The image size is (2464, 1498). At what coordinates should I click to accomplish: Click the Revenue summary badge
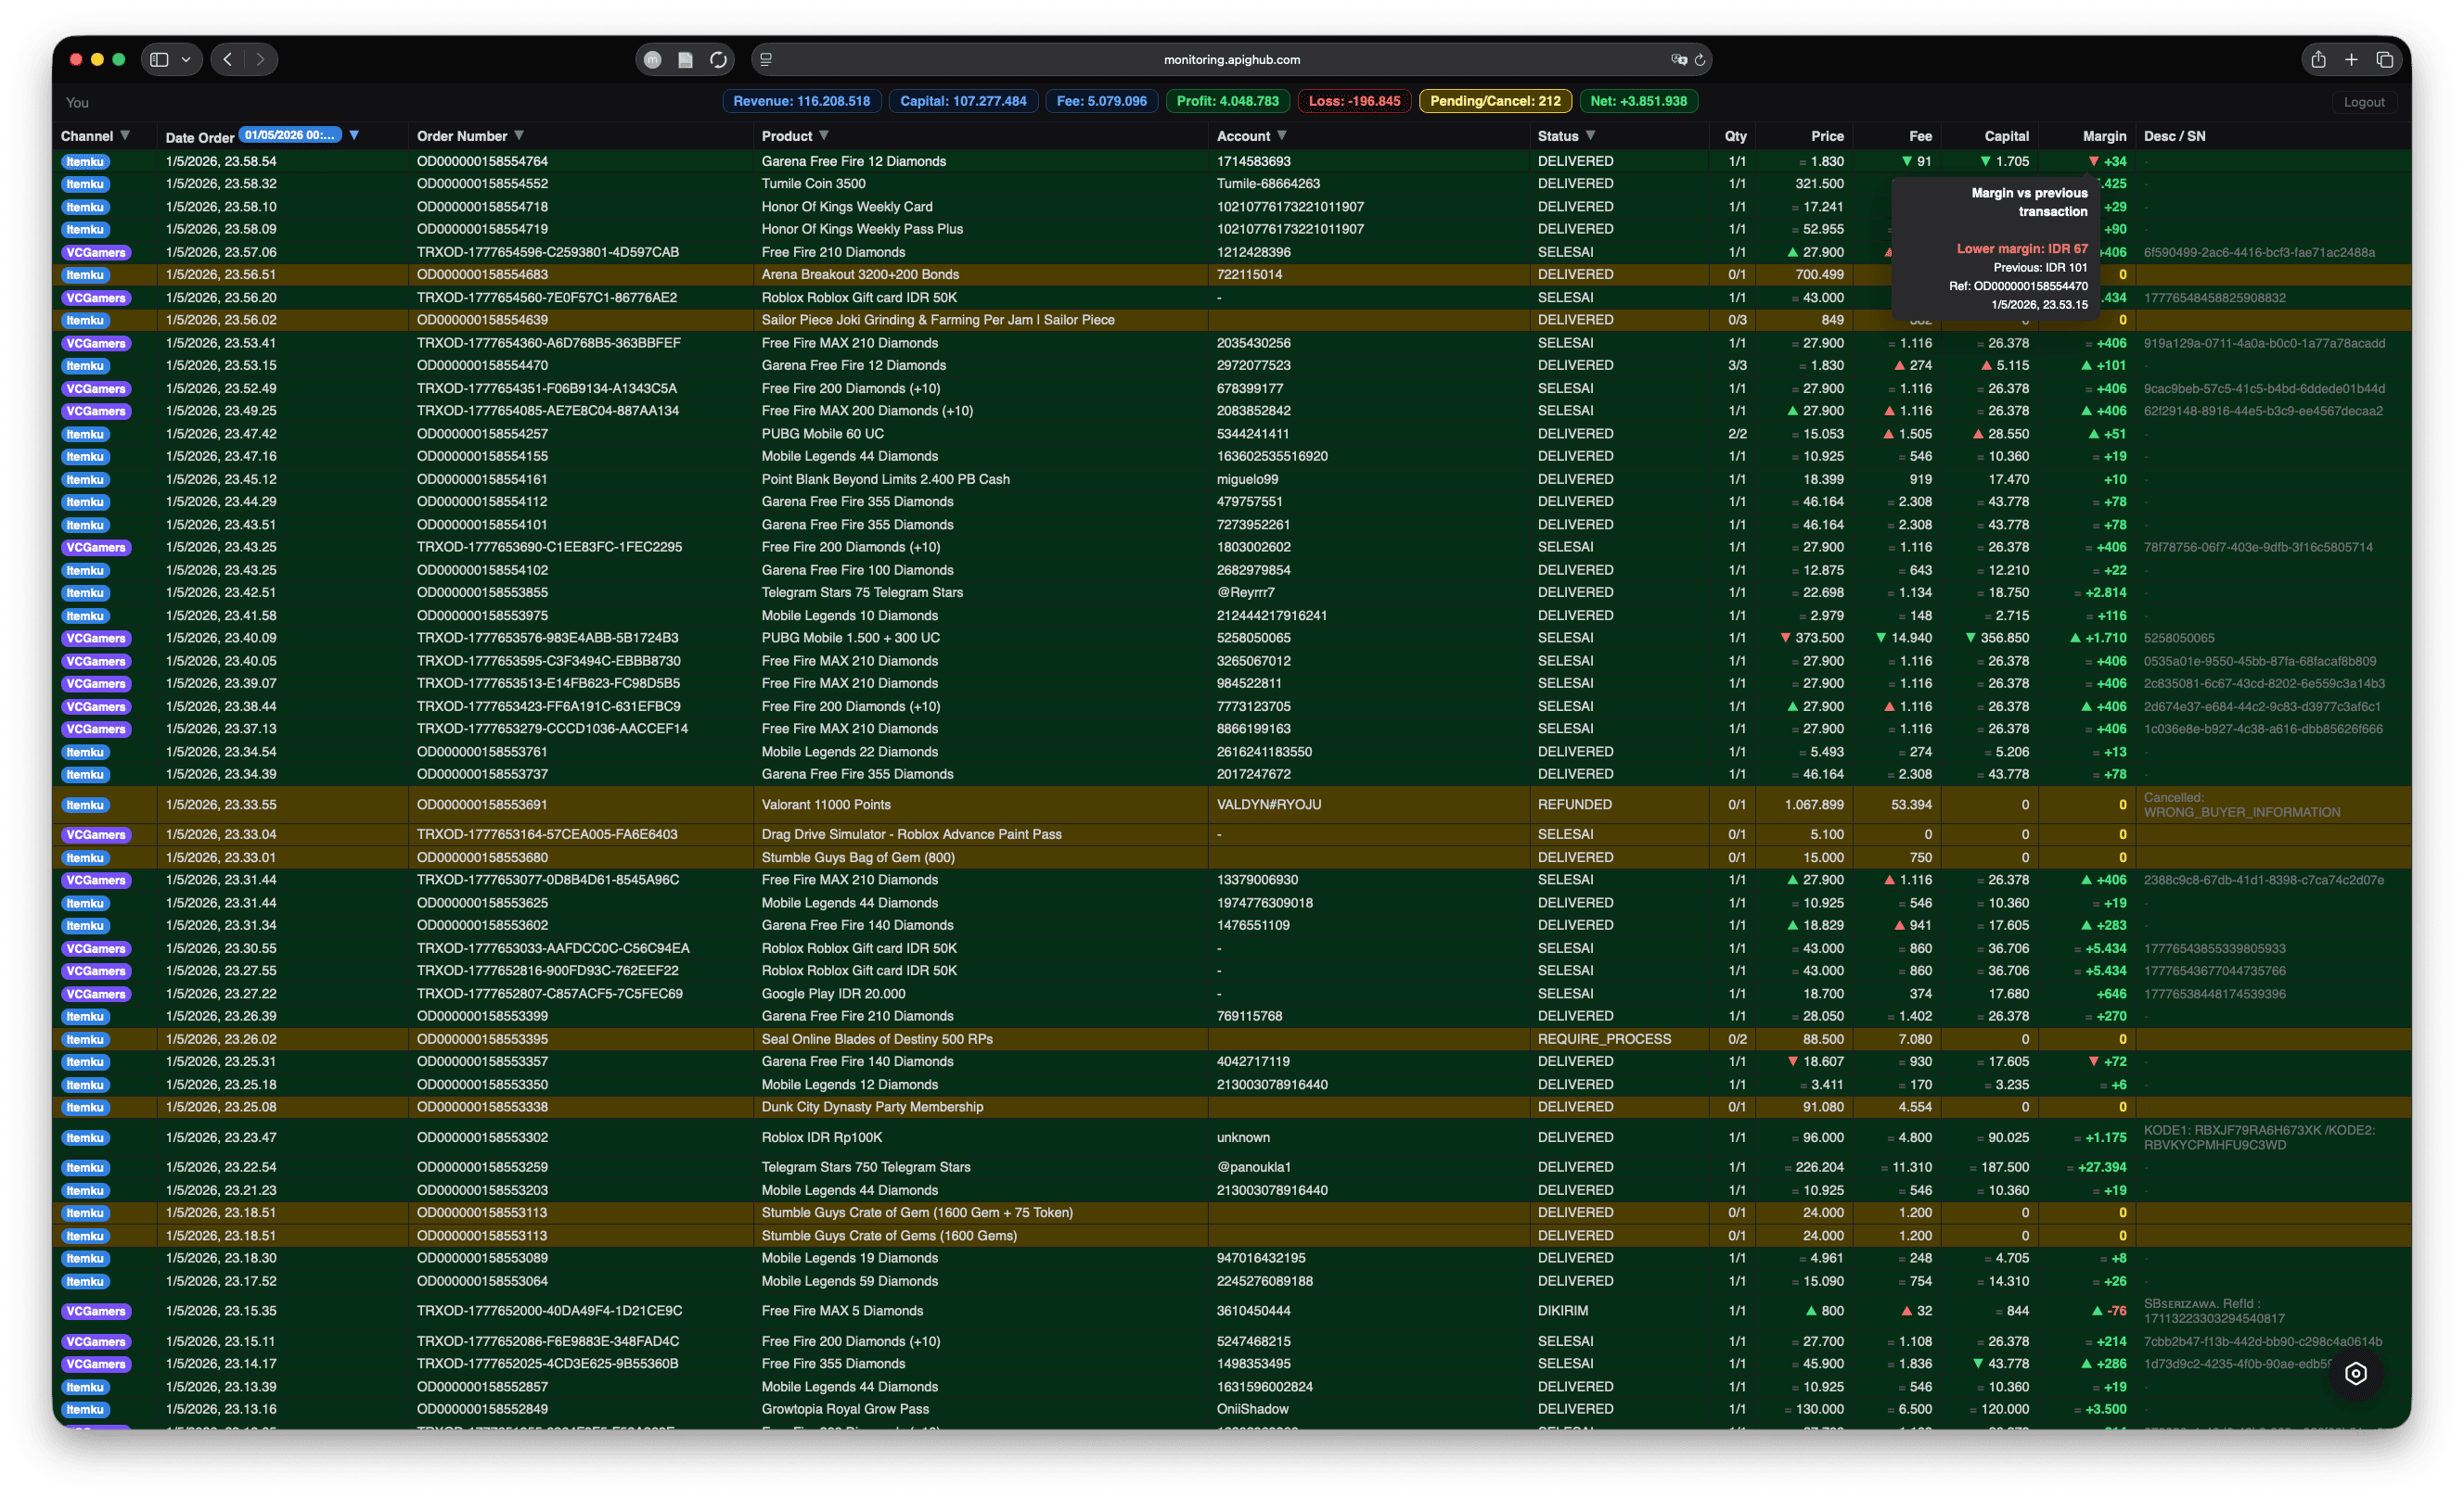802,101
